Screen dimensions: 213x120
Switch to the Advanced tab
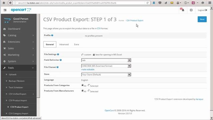64,44
